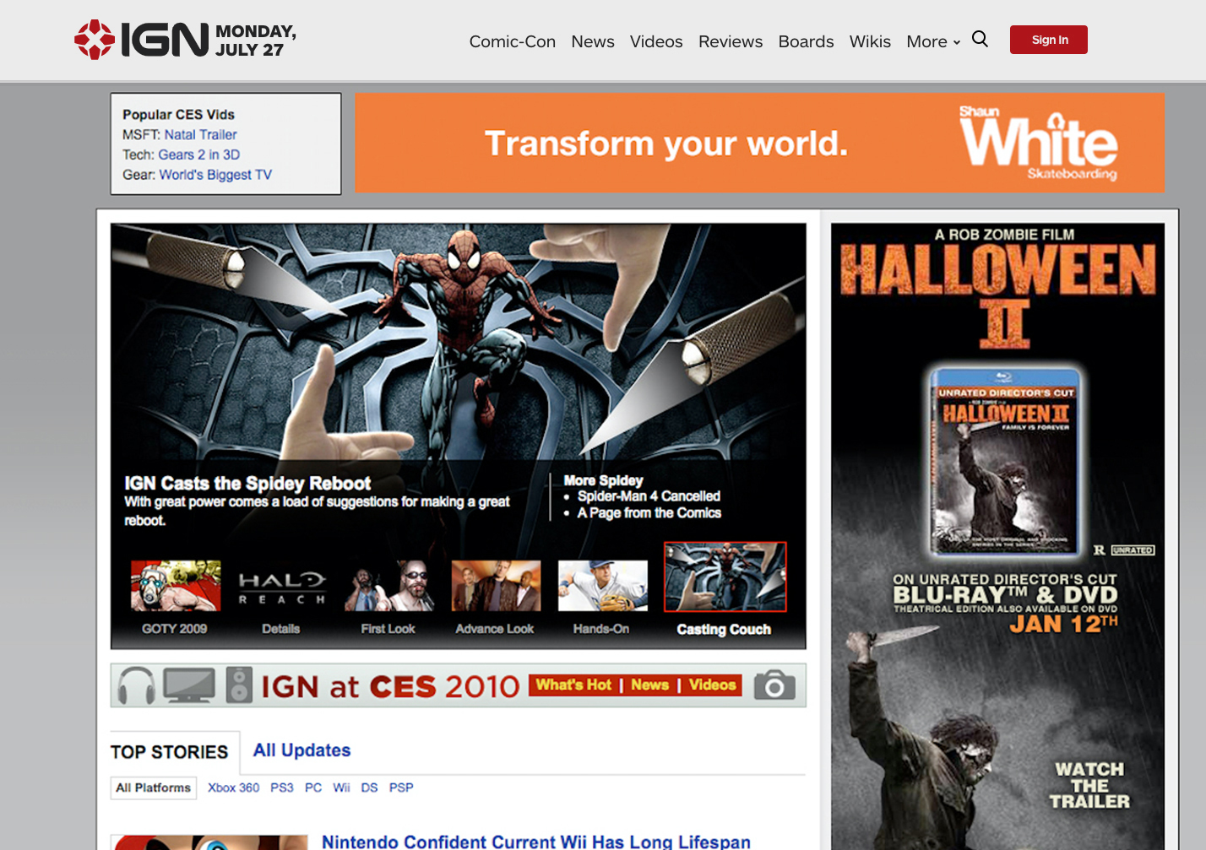1206x850 pixels.
Task: Click News in the CES 2010 banner
Action: click(649, 685)
